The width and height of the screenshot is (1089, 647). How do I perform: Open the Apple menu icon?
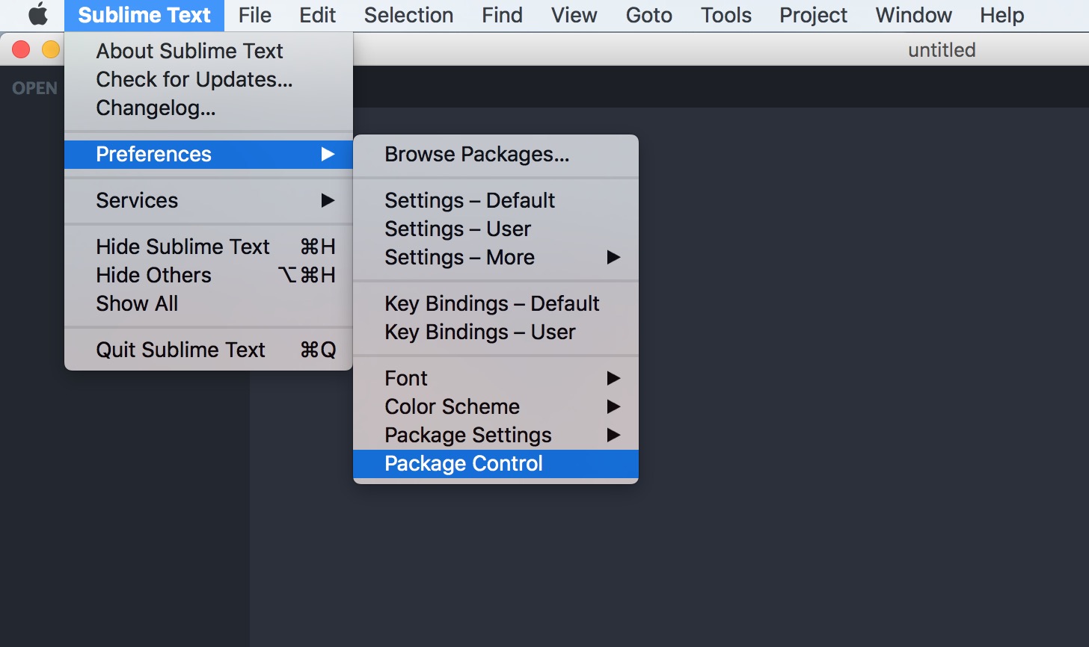point(38,15)
